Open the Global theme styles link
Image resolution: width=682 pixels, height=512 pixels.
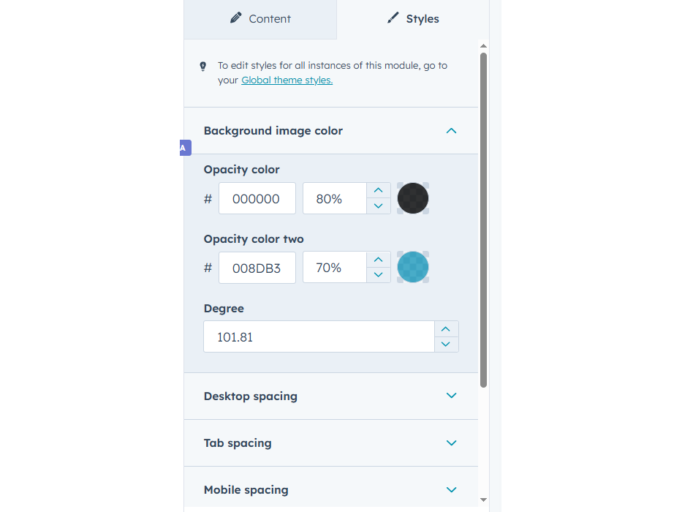click(287, 80)
